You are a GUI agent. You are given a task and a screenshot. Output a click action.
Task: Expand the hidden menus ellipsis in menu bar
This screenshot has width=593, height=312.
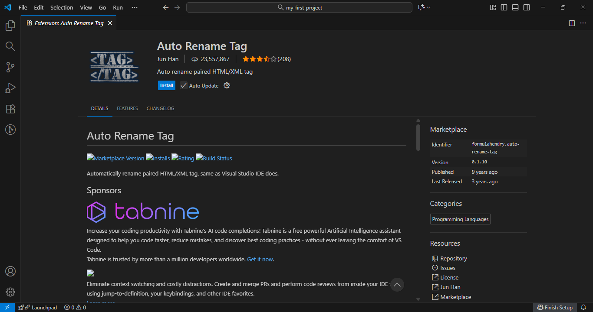(135, 7)
